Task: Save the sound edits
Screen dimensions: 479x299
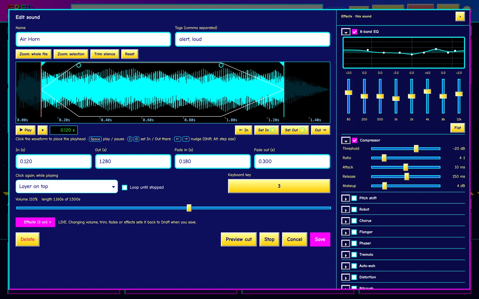Action: [320, 239]
